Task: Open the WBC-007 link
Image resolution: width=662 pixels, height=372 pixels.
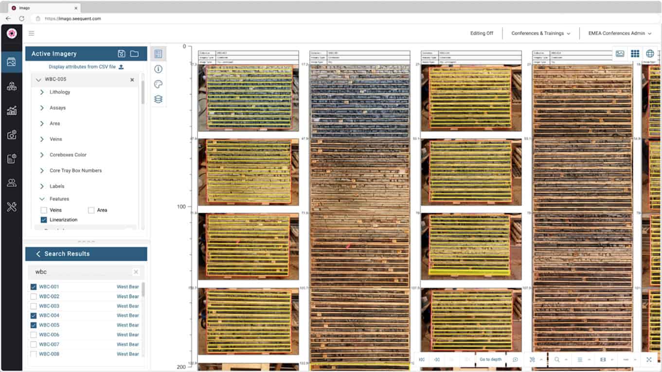Action: (49, 344)
